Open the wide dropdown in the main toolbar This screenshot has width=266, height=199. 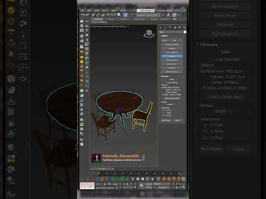point(148,15)
